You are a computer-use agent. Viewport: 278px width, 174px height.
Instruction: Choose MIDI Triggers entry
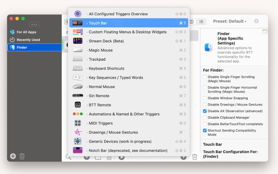tap(129, 123)
